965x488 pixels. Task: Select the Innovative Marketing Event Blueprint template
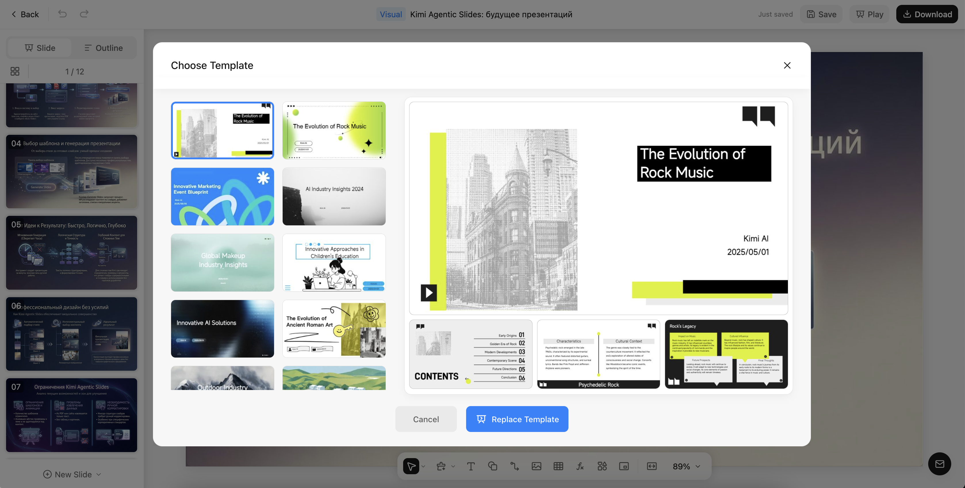(x=223, y=196)
